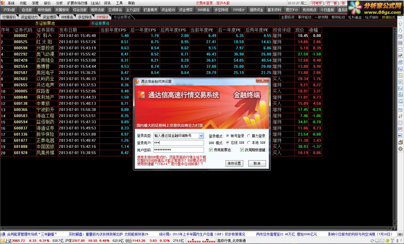Viewport: 404px width, 244px height.
Task: Select stock code 000002 in row 1
Action: coord(21,36)
